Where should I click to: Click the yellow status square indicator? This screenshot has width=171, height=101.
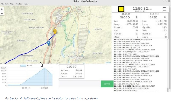click(121, 9)
